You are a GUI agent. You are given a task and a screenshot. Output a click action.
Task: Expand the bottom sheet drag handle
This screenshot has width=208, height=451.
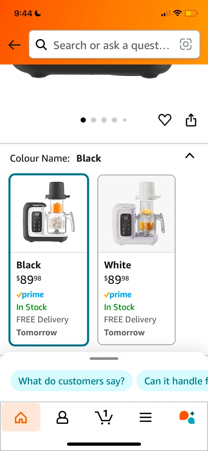[104, 359]
